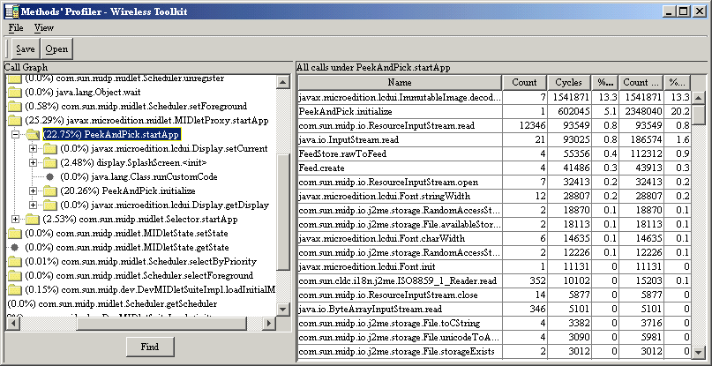Viewport: 712px width, 366px height.
Task: Select the Font.init row
Action: (x=494, y=267)
